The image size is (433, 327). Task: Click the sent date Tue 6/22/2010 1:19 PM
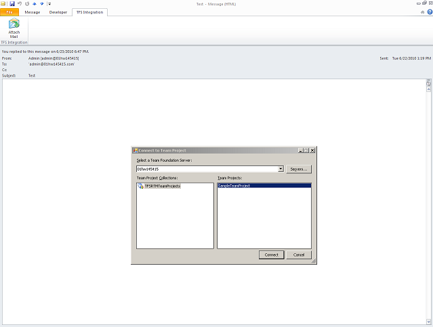click(411, 58)
